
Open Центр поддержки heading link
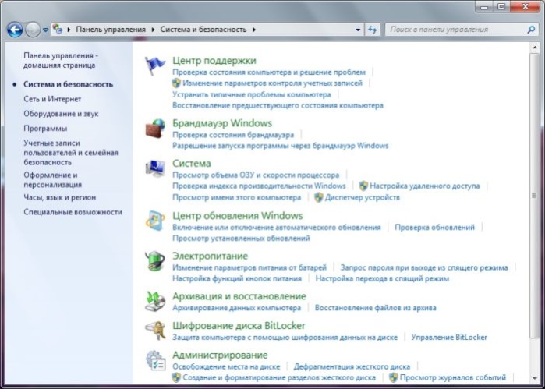pyautogui.click(x=214, y=61)
